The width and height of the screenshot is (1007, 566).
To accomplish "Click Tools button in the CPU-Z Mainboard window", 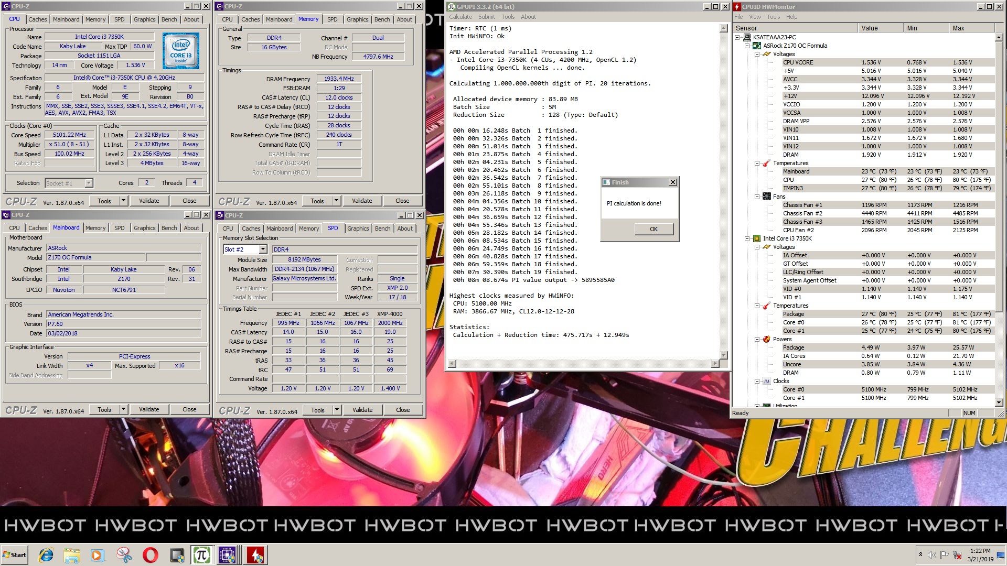I will click(104, 409).
